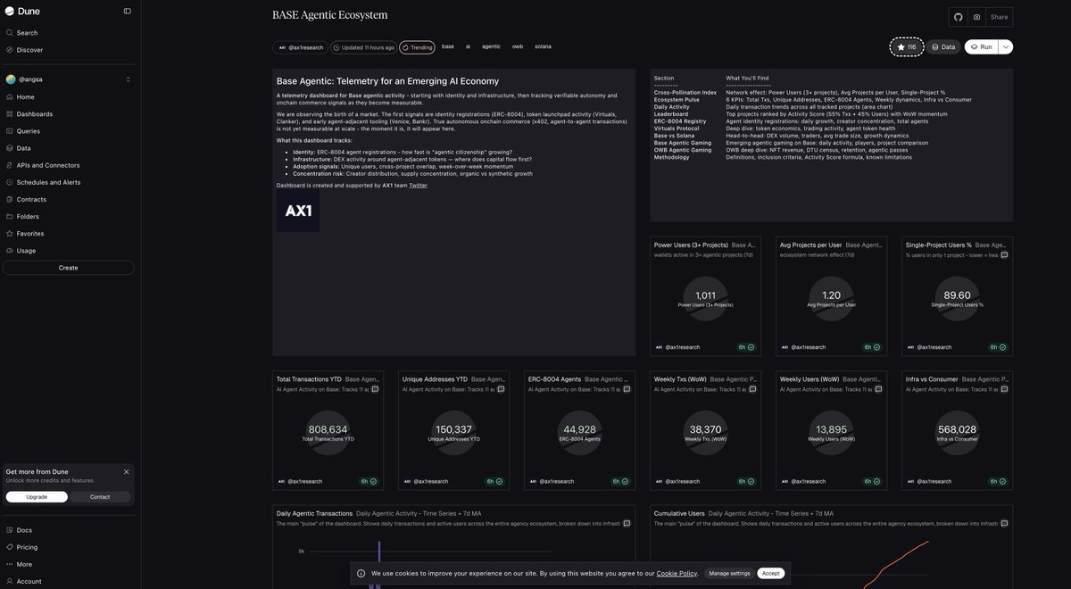Close the Get more from Dune promo
This screenshot has height=589, width=1071.
[x=126, y=472]
